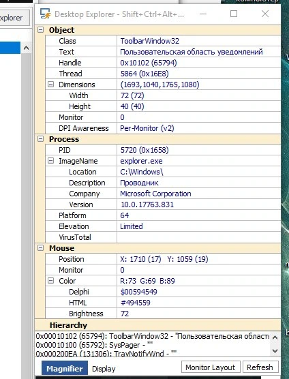Collapse the Dimensions row

tap(50, 85)
